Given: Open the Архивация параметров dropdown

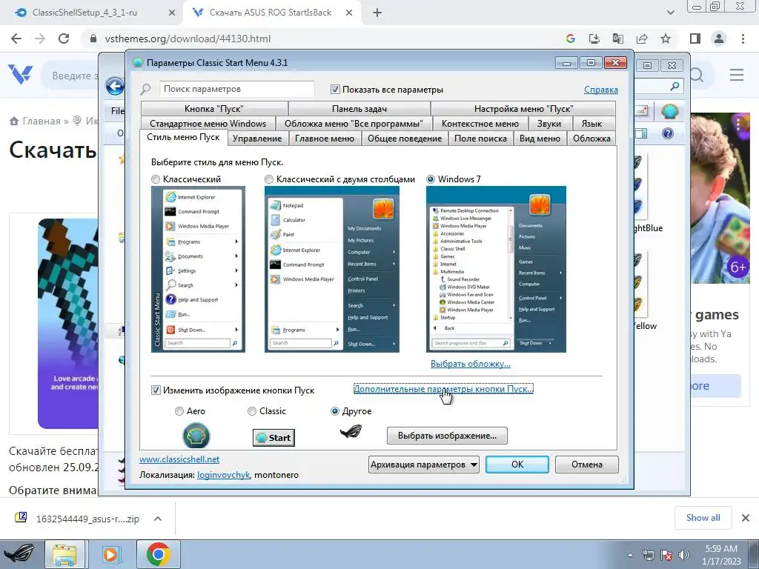Looking at the screenshot, I should [424, 465].
